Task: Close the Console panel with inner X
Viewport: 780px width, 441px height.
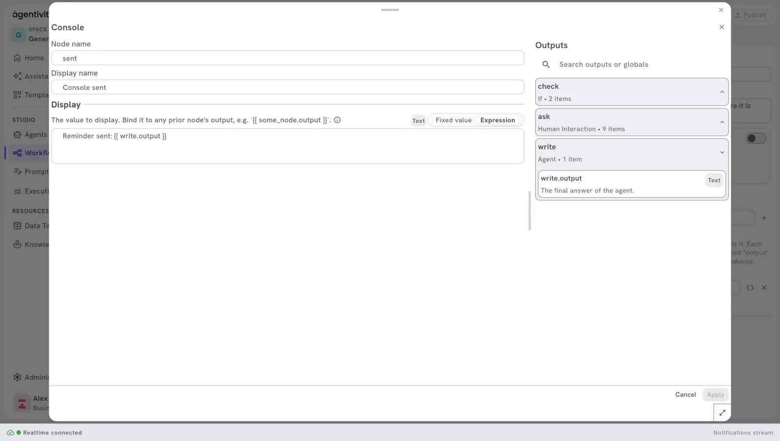Action: tap(721, 27)
